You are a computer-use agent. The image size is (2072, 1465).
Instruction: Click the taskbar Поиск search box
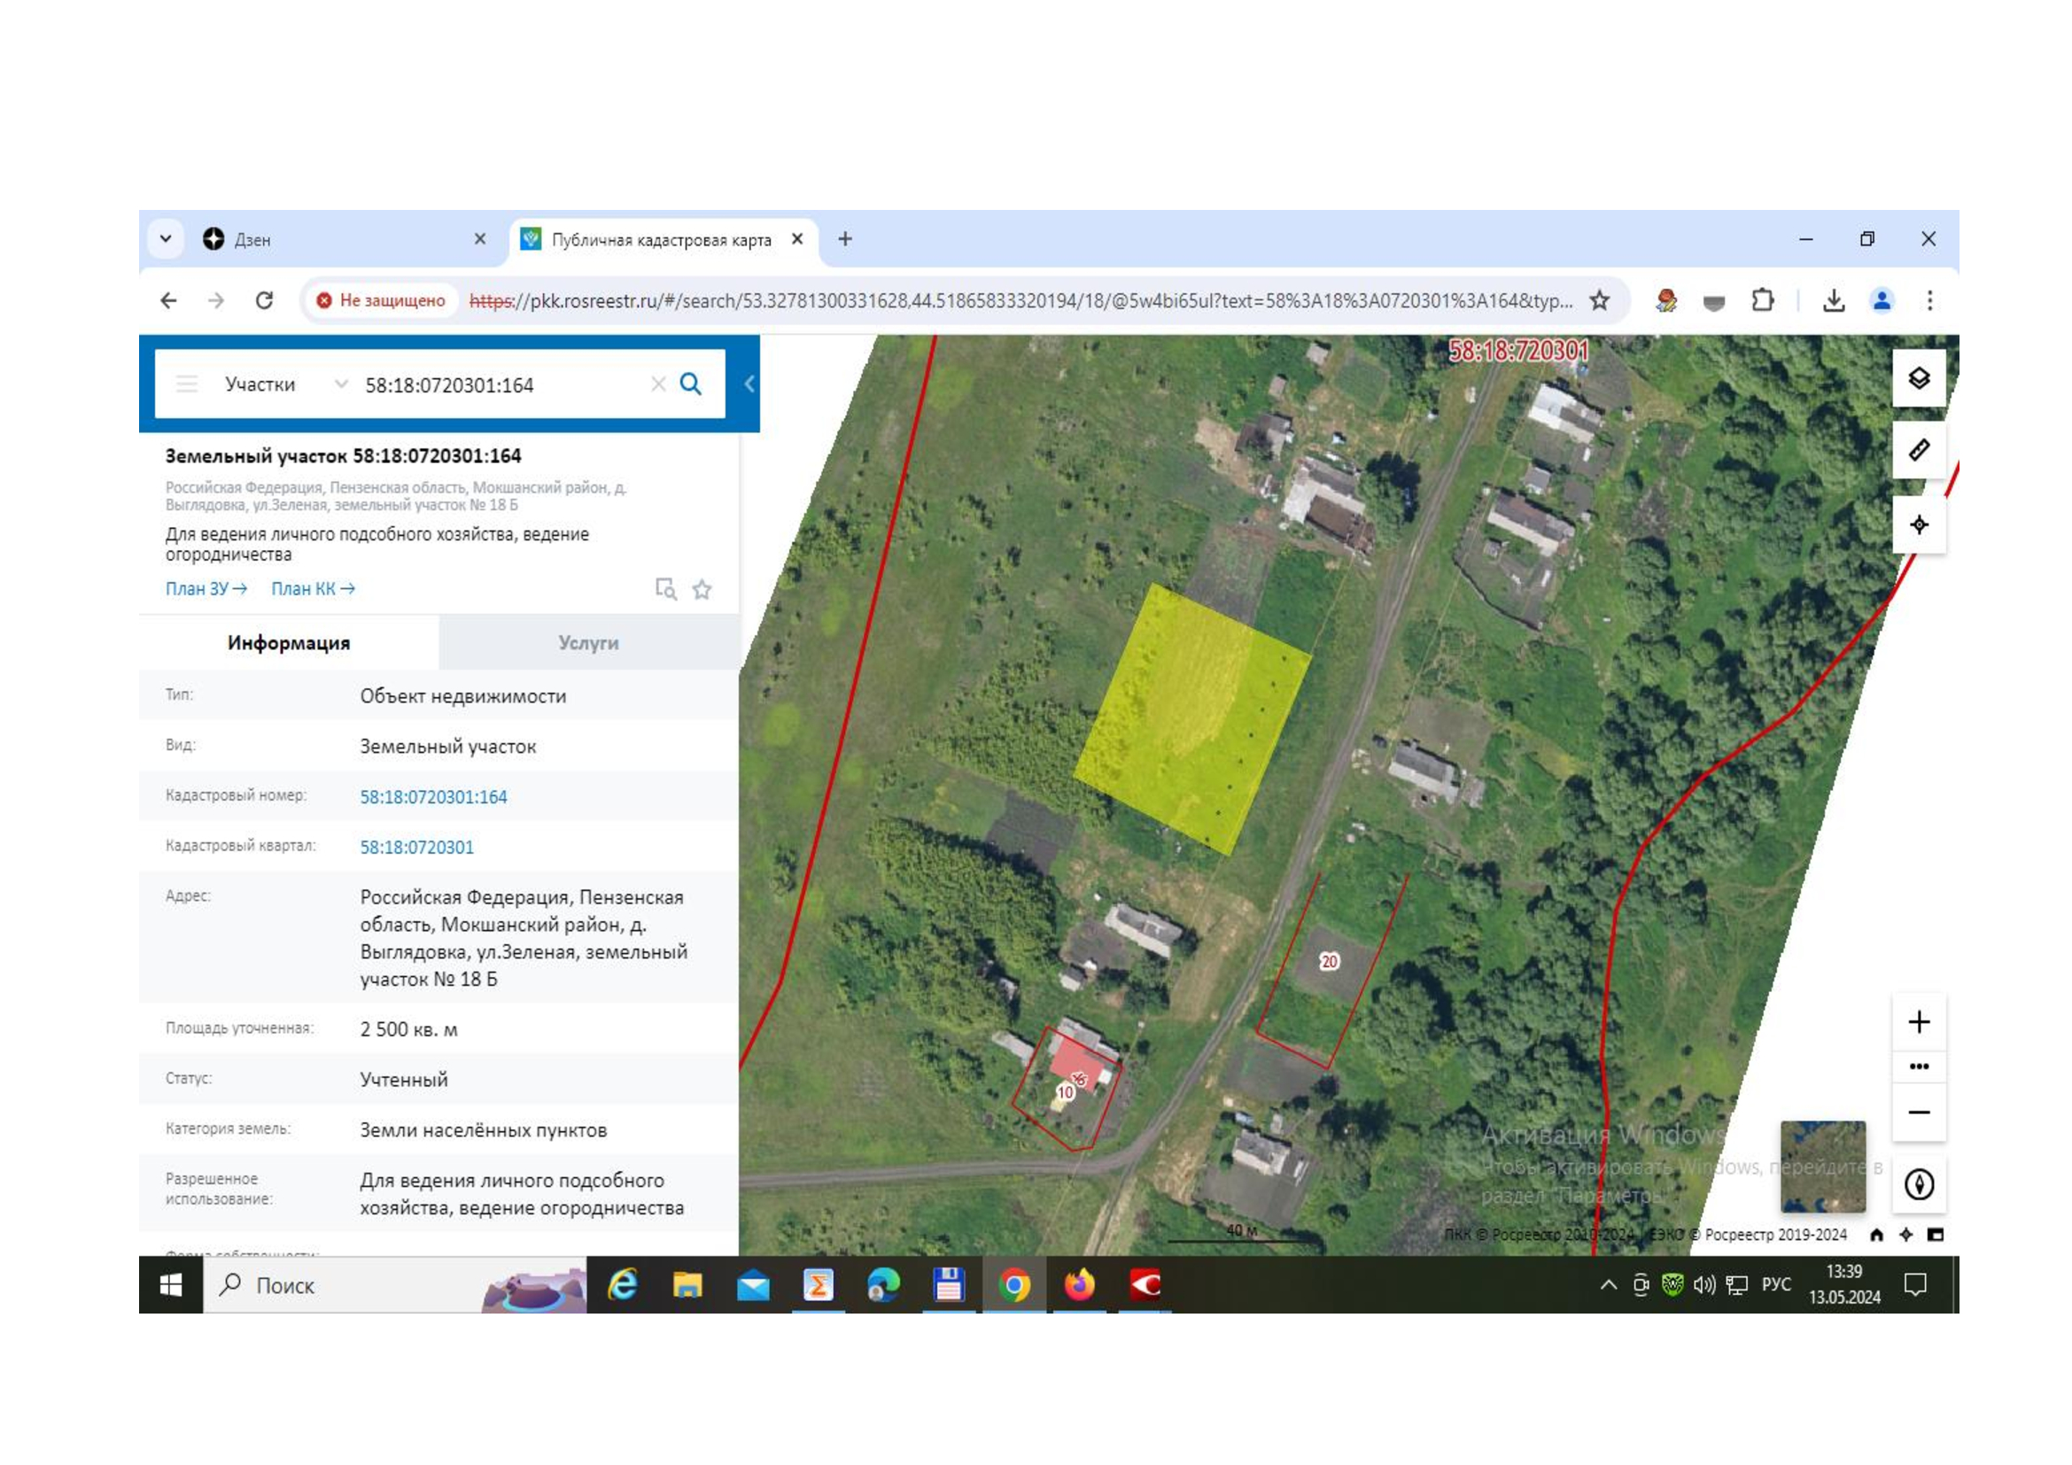[x=394, y=1284]
